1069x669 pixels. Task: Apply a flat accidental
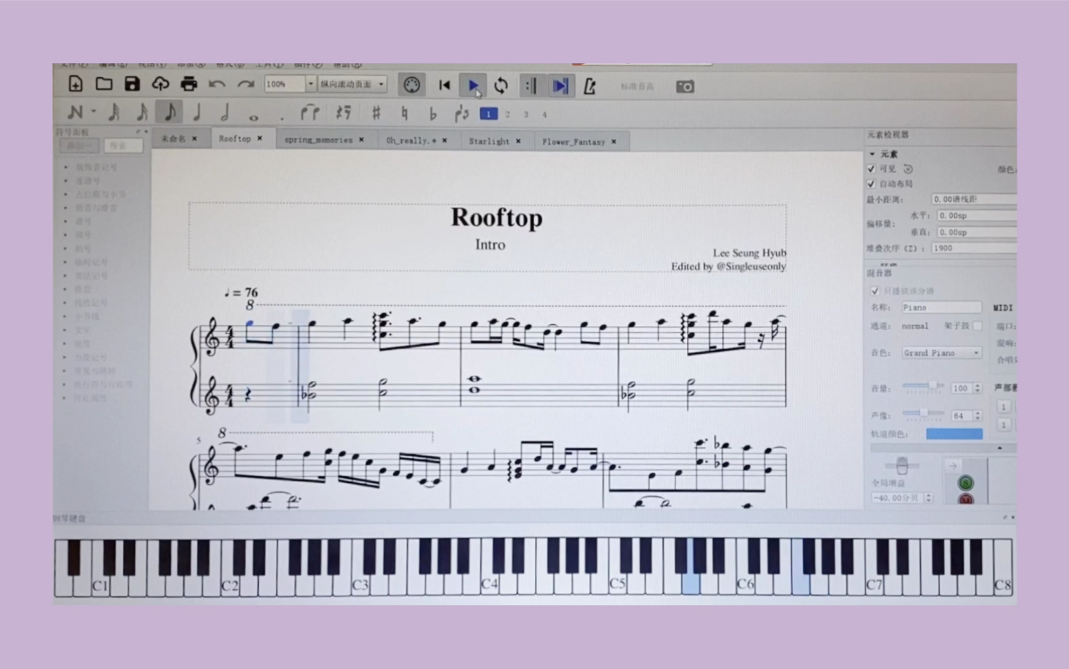point(432,113)
